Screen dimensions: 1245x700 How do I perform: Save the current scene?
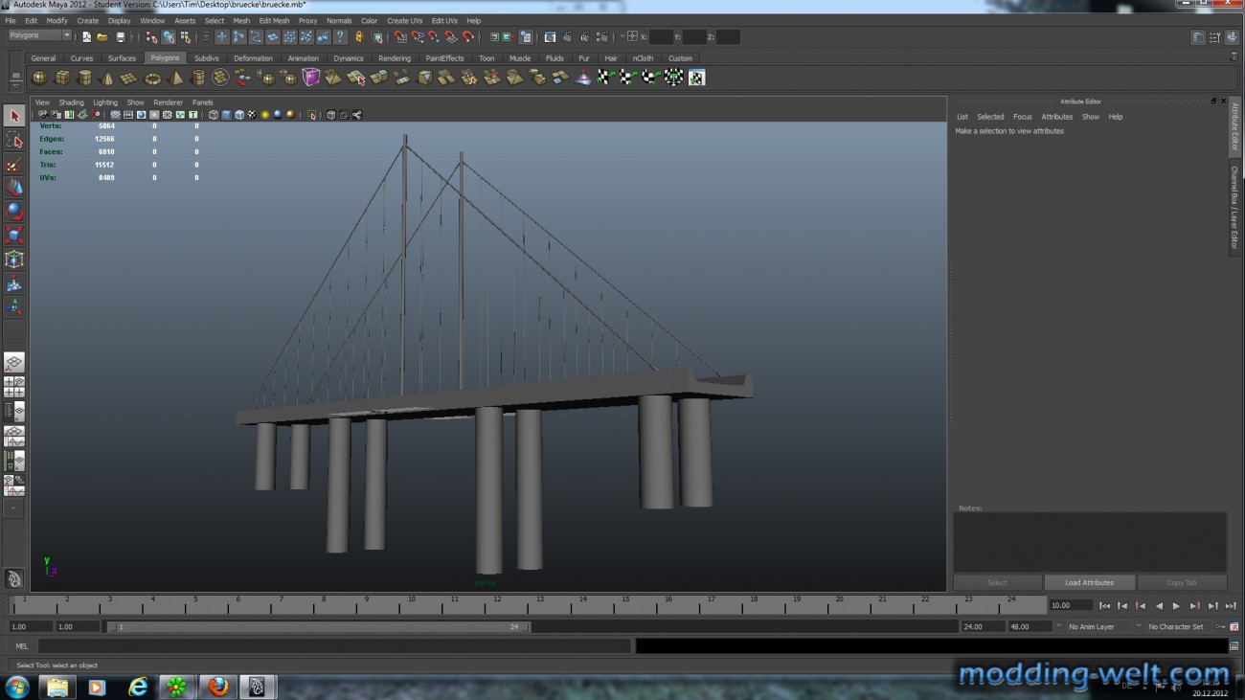(x=120, y=37)
